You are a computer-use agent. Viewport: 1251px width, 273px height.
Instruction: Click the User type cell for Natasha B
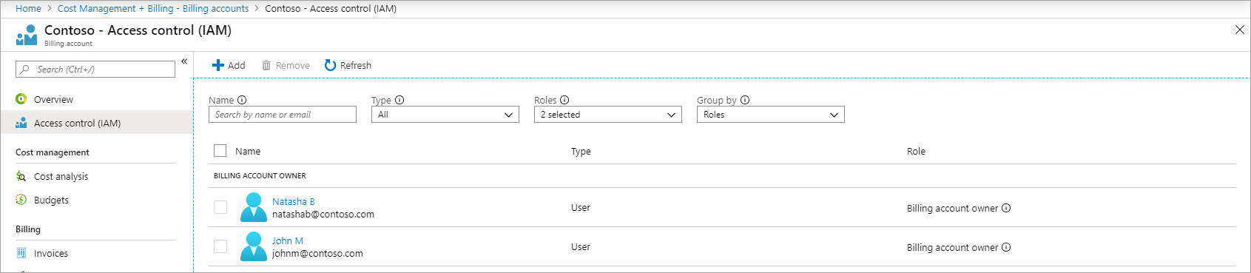pyautogui.click(x=581, y=207)
